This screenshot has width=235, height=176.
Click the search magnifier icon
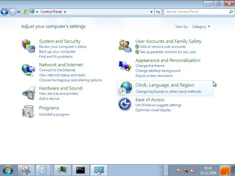(x=231, y=12)
